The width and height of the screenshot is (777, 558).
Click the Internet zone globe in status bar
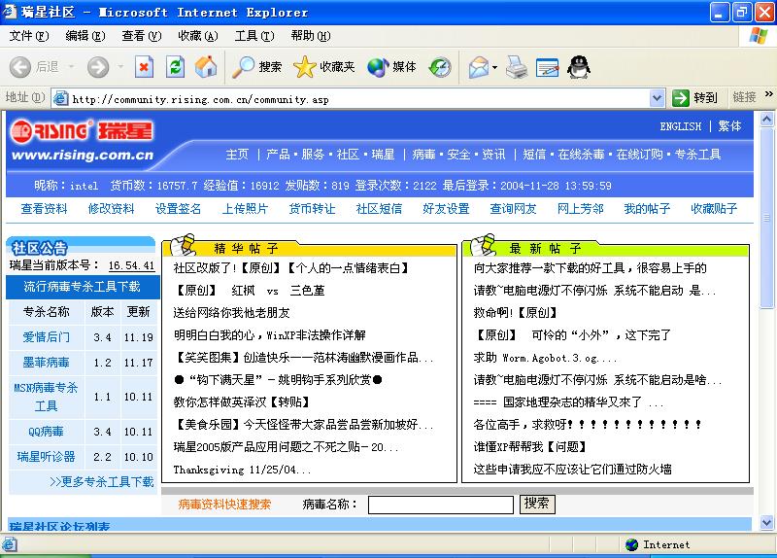coord(632,544)
